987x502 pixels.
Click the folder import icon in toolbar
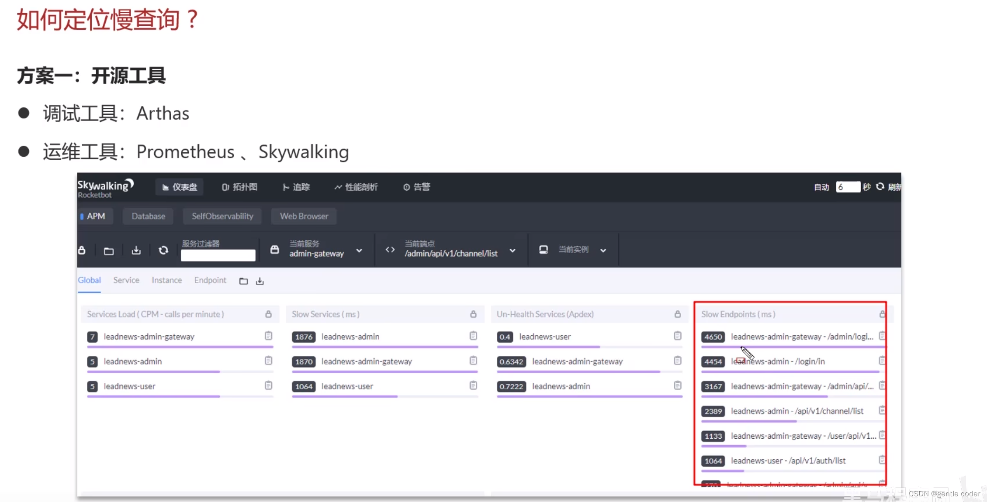pos(109,251)
